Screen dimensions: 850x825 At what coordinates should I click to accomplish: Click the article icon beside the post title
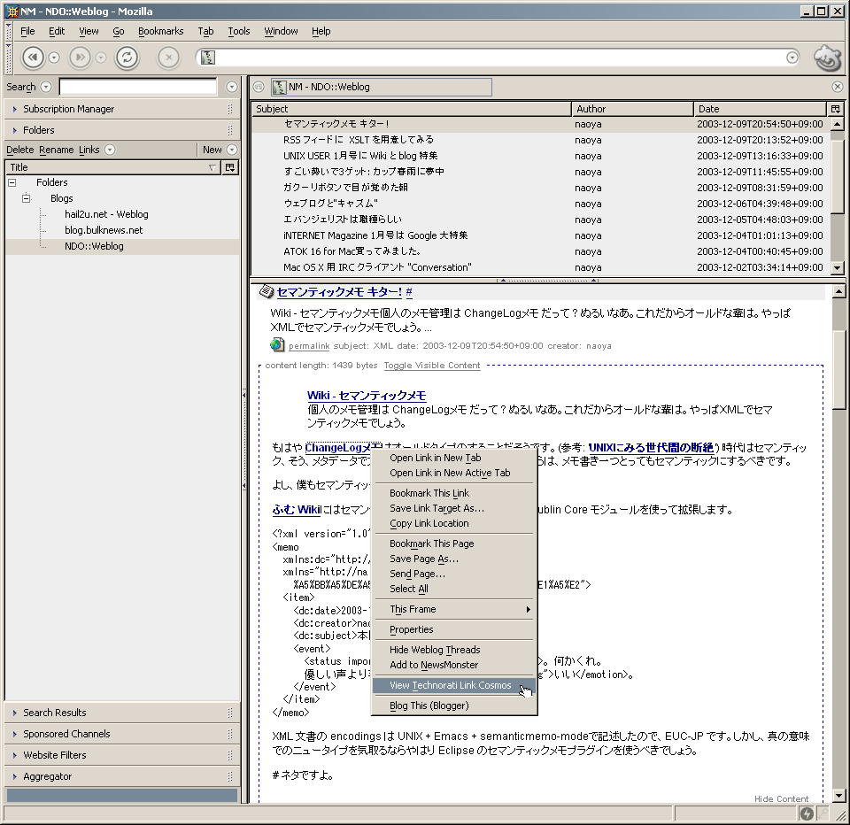pos(266,292)
